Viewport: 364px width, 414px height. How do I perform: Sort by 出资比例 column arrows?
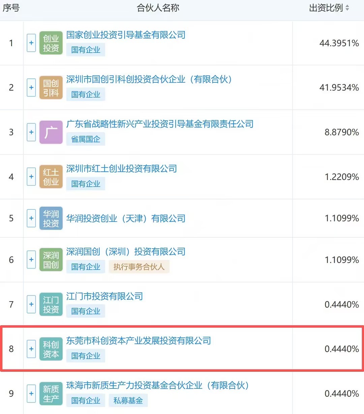tap(347, 8)
